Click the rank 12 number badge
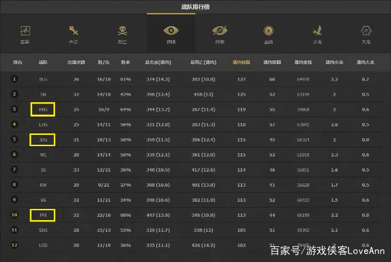The width and height of the screenshot is (391, 262). point(14,245)
